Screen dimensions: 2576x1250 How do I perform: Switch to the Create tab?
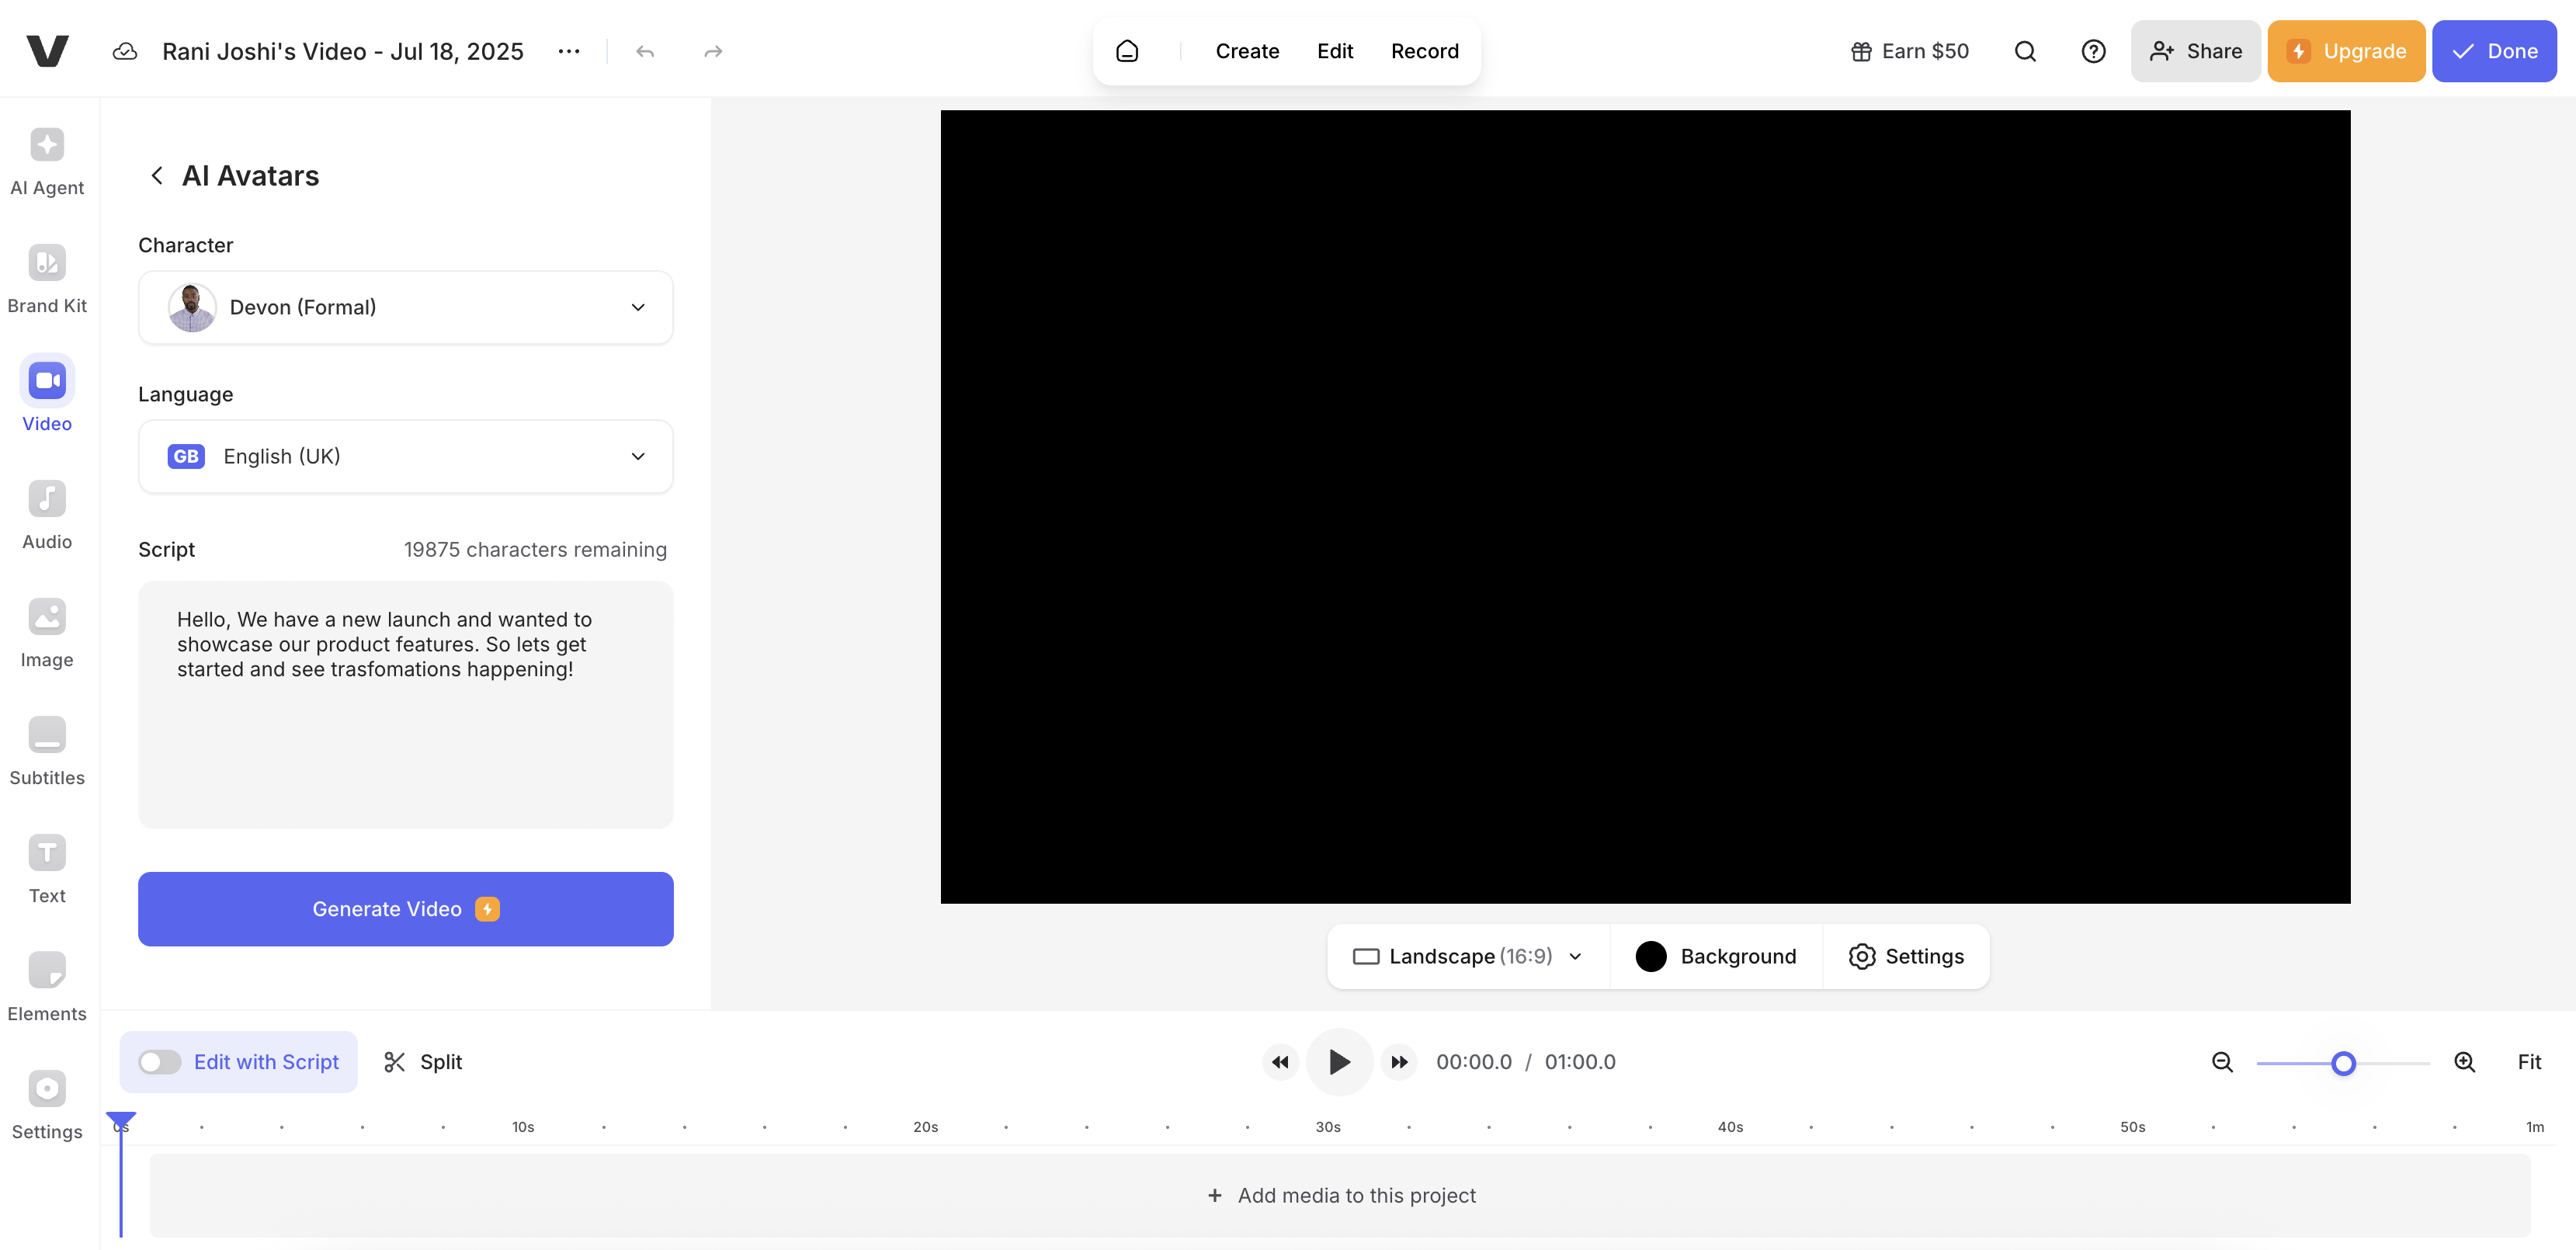click(1247, 51)
